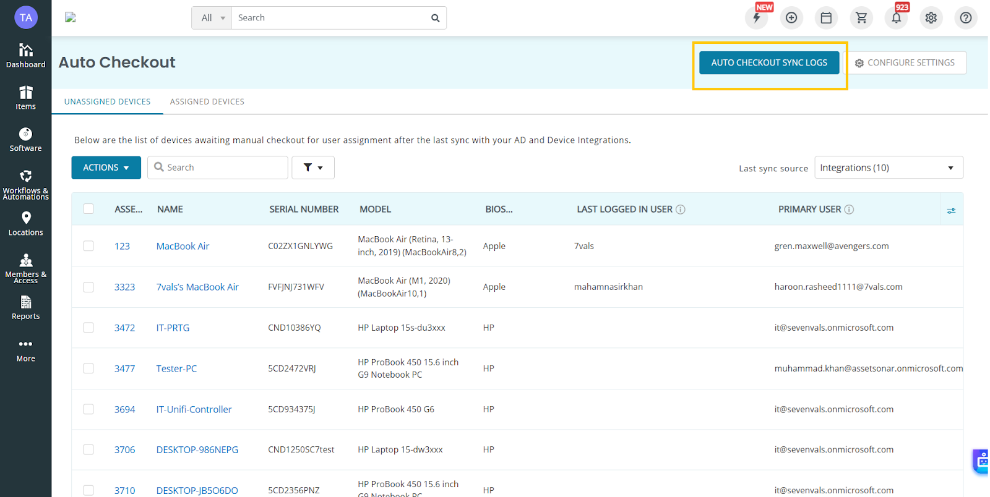The height and width of the screenshot is (497, 990).
Task: Check the row for asset 123
Action: (x=88, y=246)
